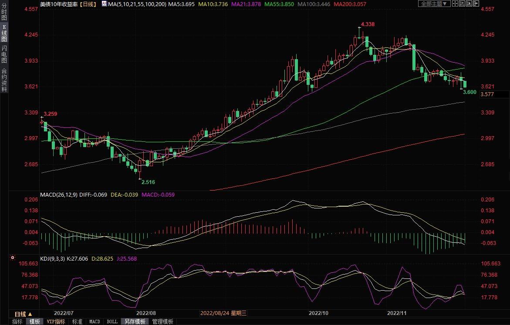Click the 另存模板 button
The width and height of the screenshot is (510, 325).
click(134, 322)
